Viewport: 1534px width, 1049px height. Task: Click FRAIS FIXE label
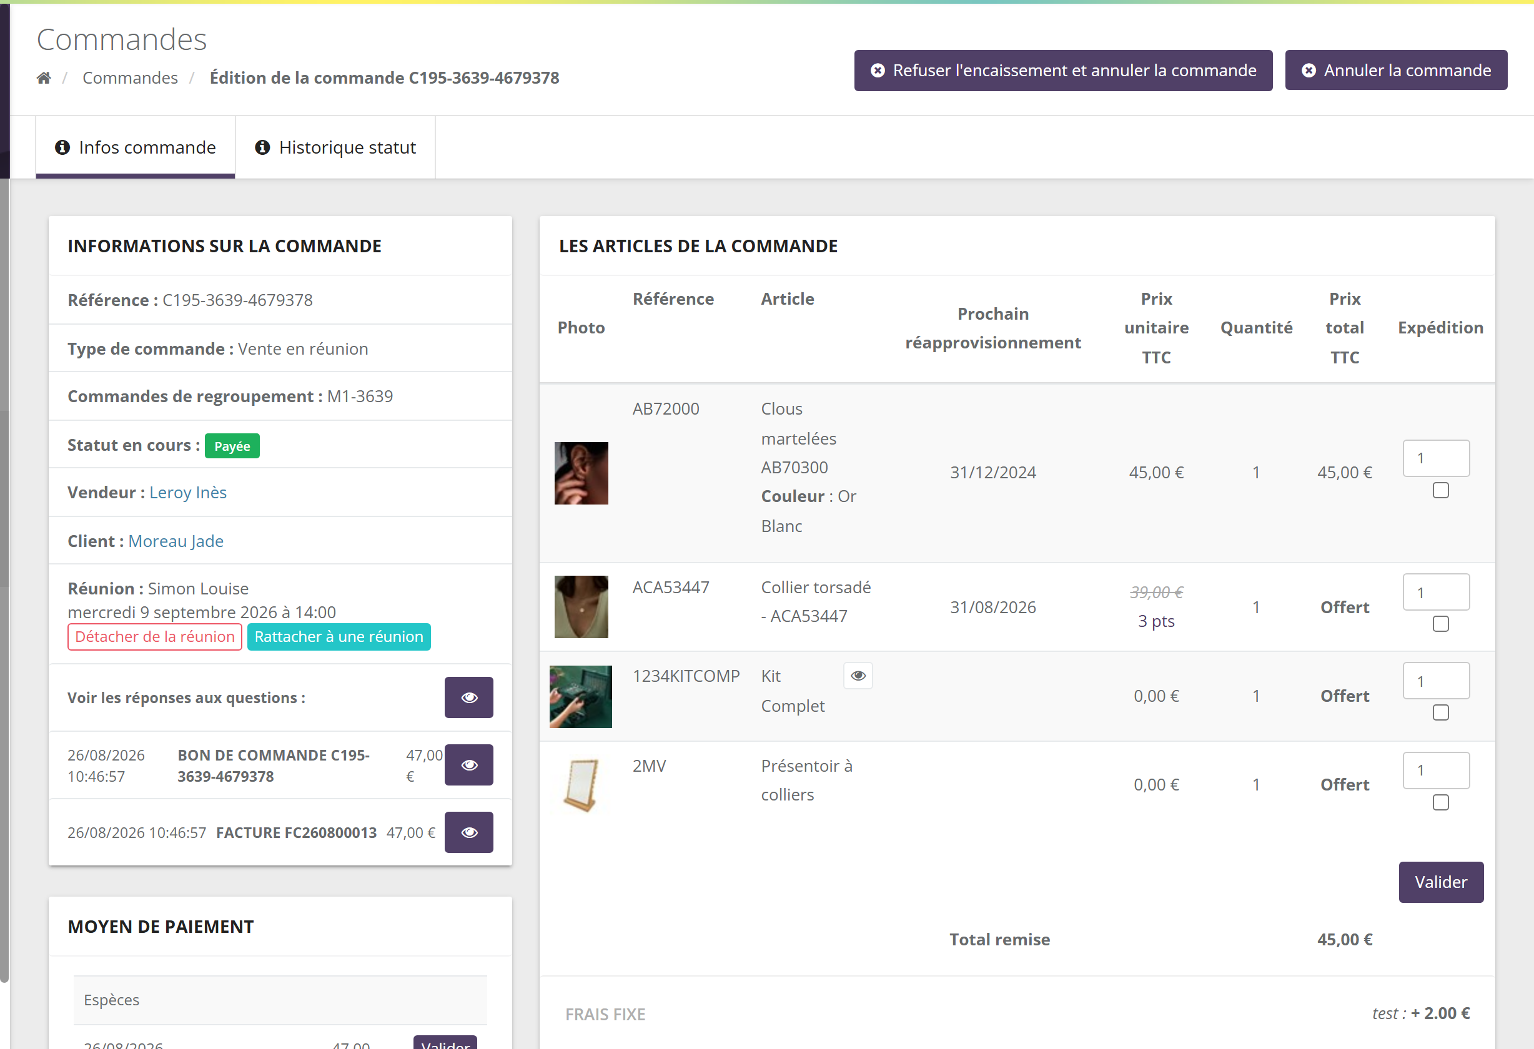(605, 1014)
